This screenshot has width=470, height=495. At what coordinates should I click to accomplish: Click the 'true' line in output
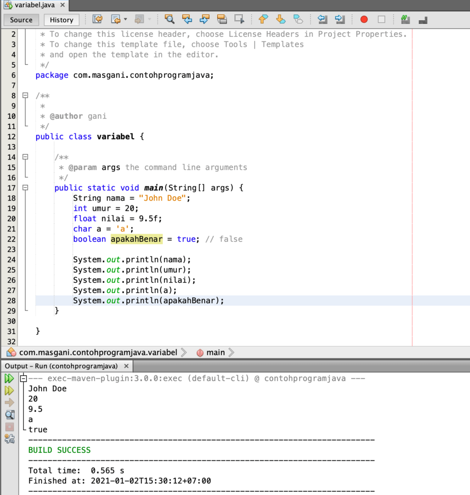pyautogui.click(x=38, y=430)
